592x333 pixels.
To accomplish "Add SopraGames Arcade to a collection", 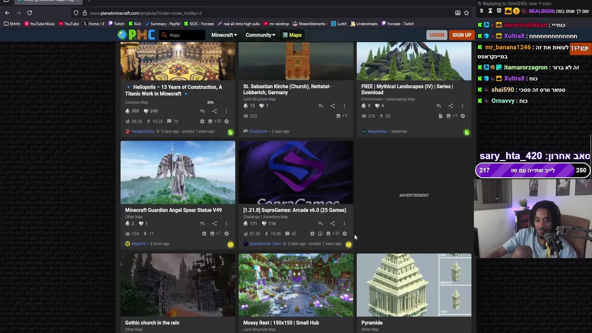I will coord(321,224).
